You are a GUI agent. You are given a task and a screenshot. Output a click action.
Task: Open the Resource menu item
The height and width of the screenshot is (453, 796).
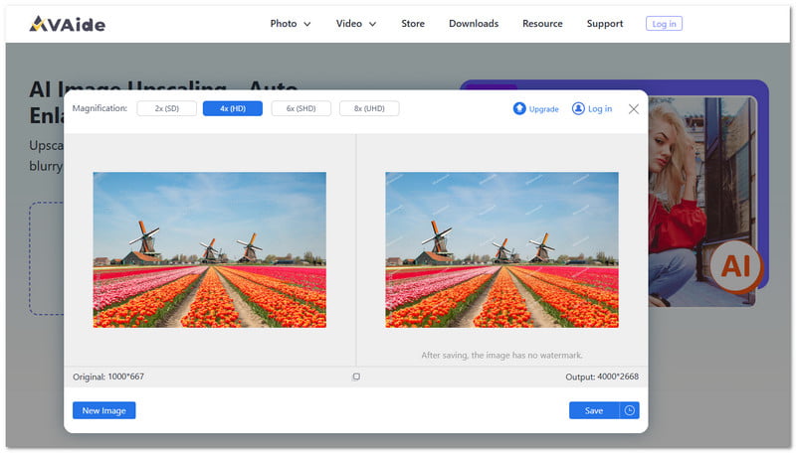[542, 23]
